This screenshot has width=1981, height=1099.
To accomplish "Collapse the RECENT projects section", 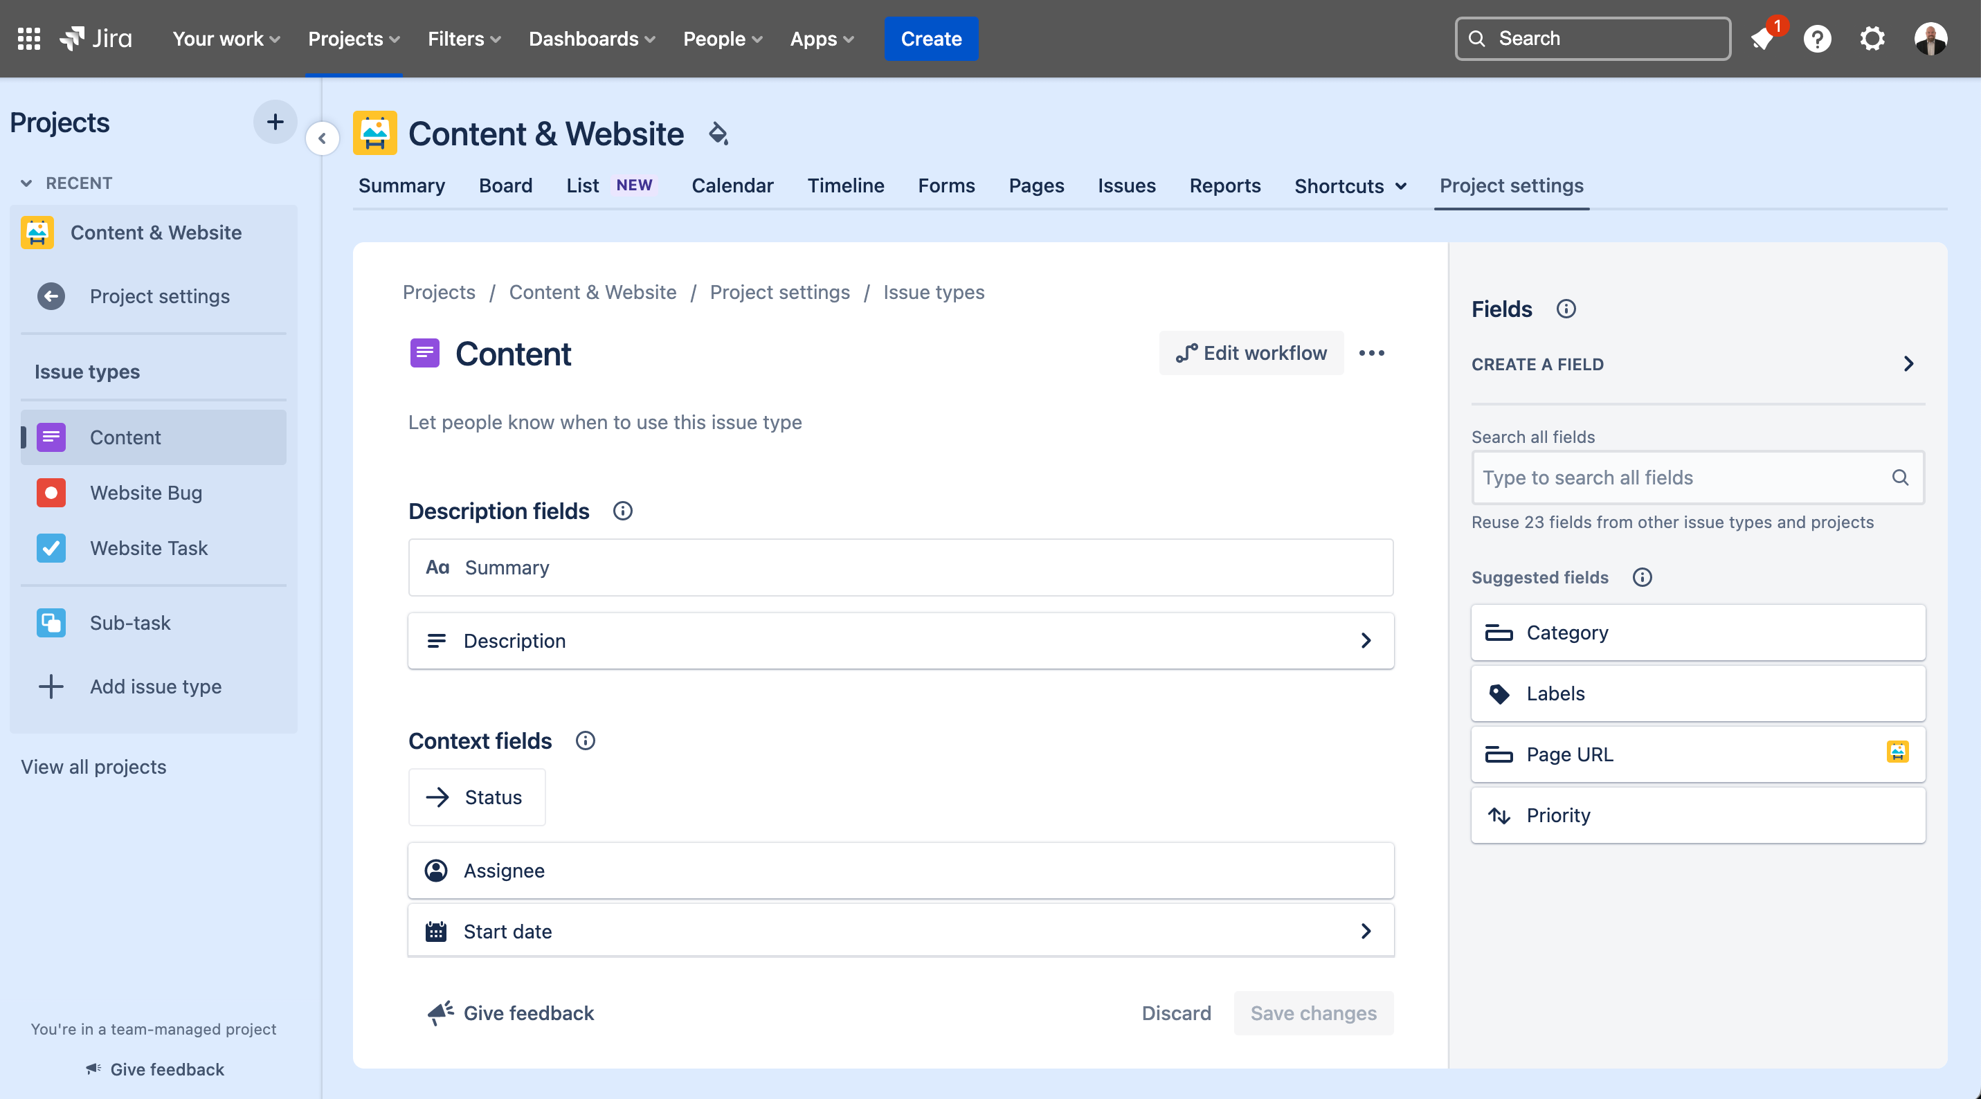I will pos(27,183).
